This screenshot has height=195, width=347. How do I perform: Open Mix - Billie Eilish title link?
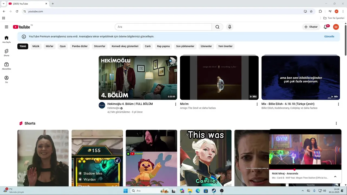tap(288, 104)
